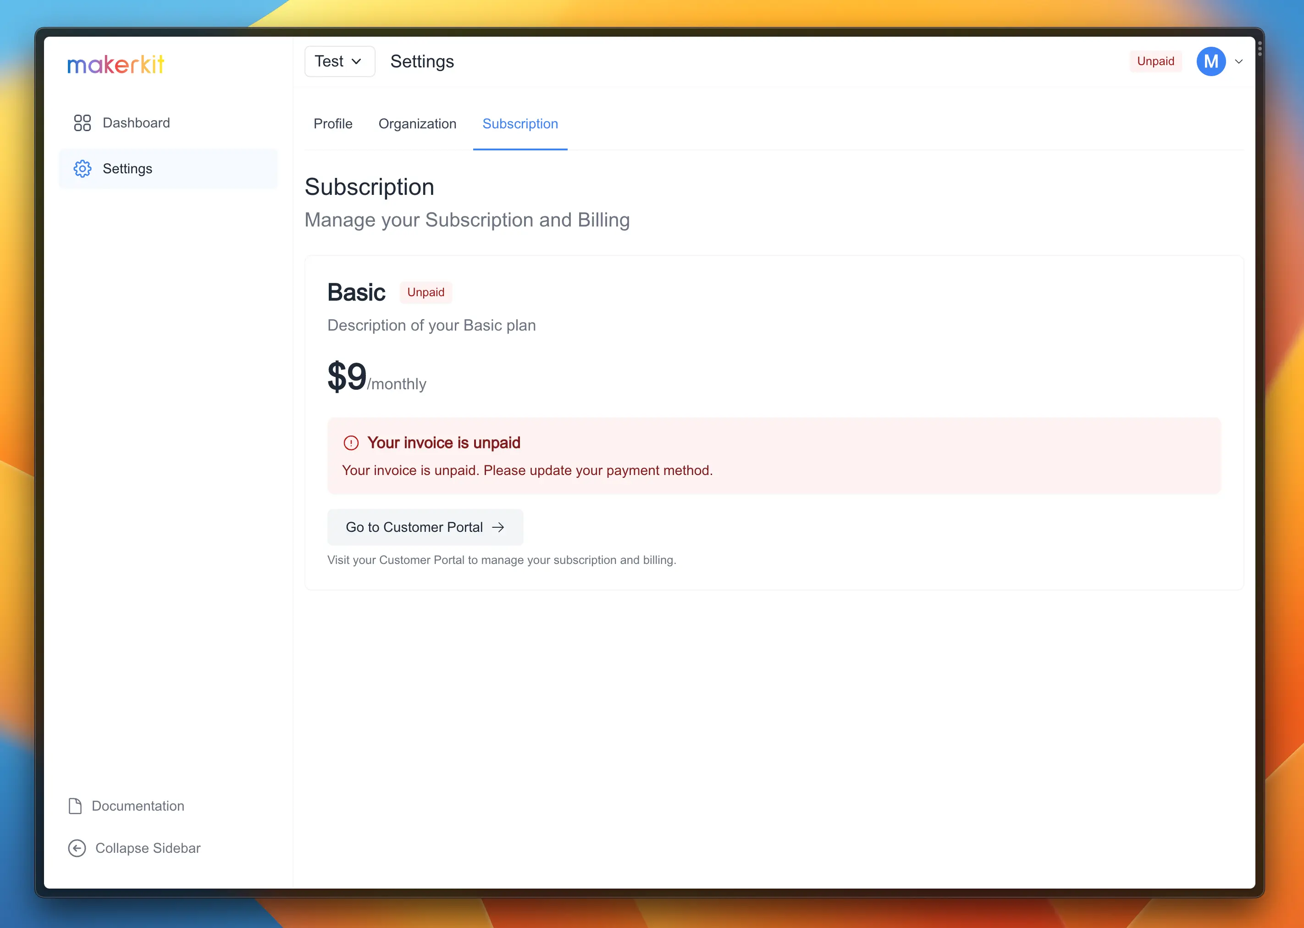The height and width of the screenshot is (928, 1304).
Task: Open the Documentation link
Action: [x=138, y=806]
